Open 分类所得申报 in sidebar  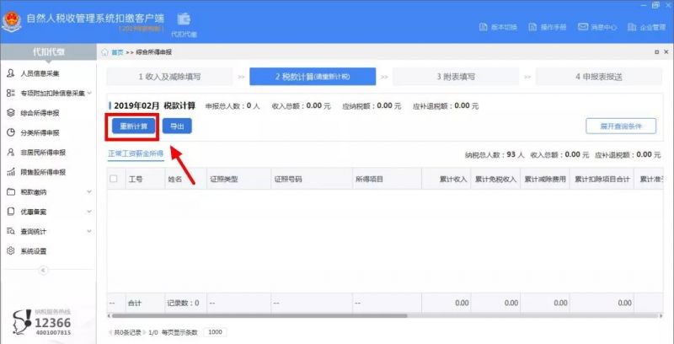(x=40, y=132)
